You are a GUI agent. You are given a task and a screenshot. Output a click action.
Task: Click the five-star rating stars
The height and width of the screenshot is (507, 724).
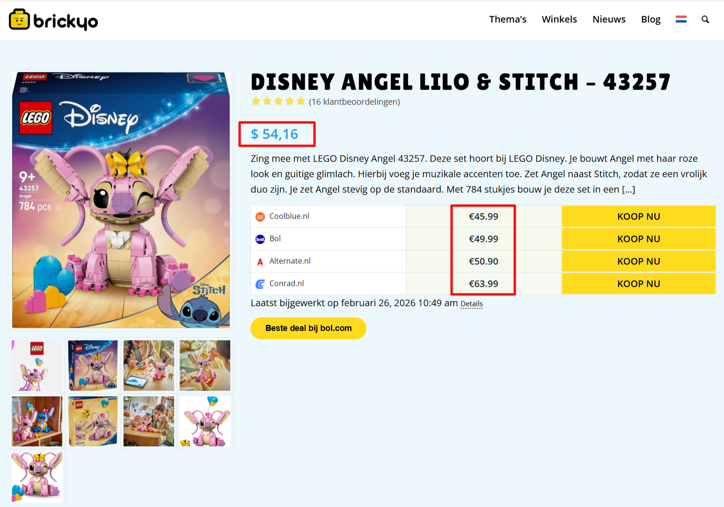point(278,101)
